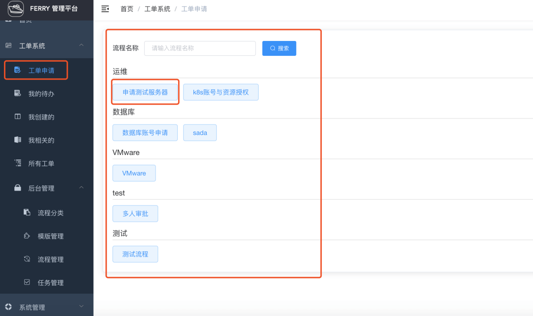Toggle the sidebar collapse hamburger icon
Image resolution: width=533 pixels, height=316 pixels.
(105, 9)
